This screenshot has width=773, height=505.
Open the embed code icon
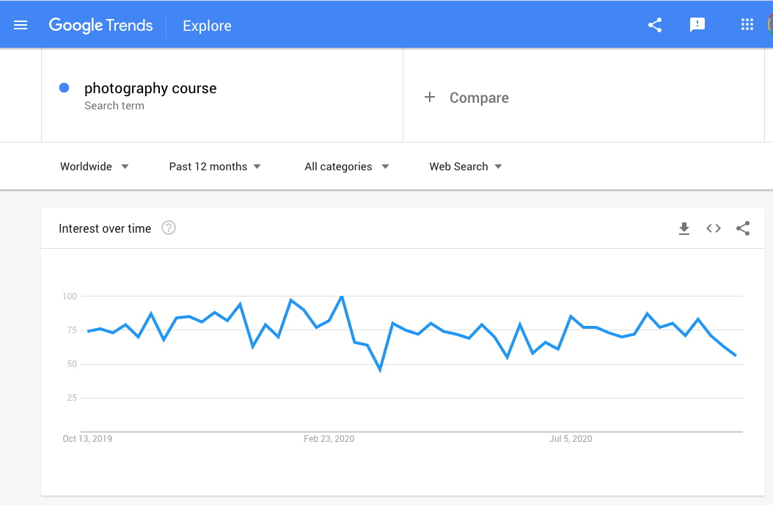[x=714, y=228]
